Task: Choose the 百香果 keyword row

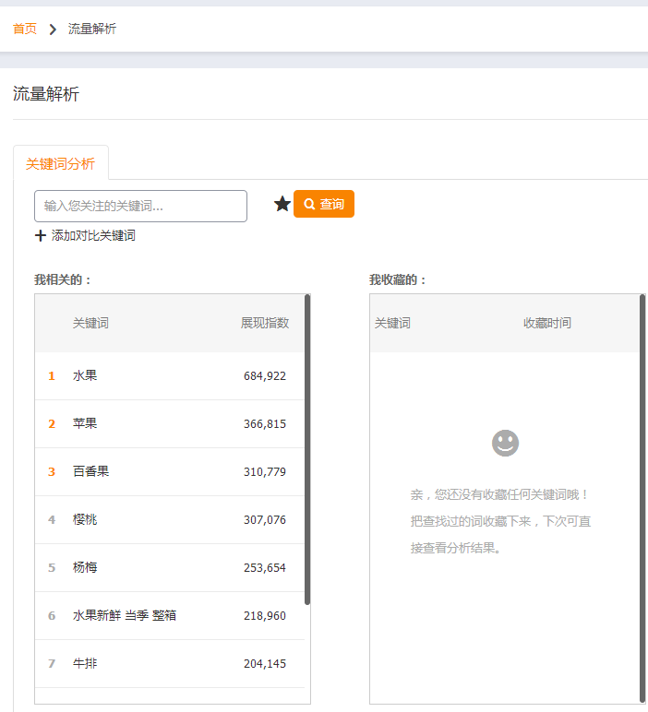Action: click(x=90, y=472)
